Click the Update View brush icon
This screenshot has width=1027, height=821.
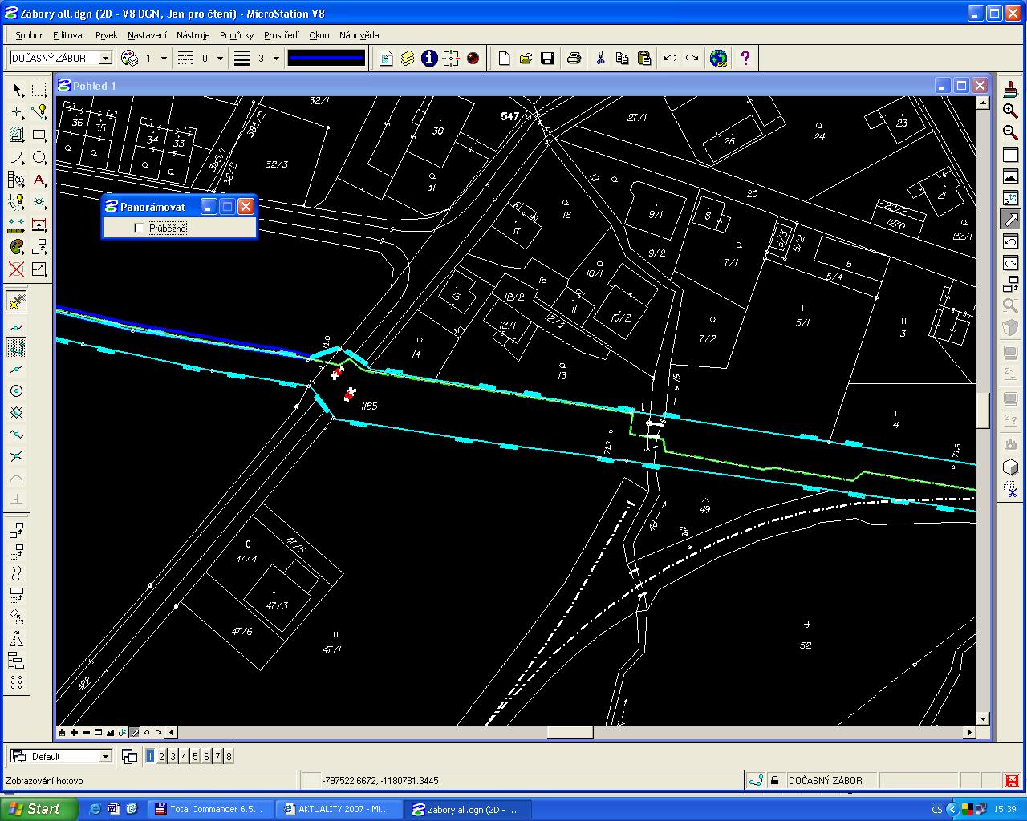pos(1010,89)
